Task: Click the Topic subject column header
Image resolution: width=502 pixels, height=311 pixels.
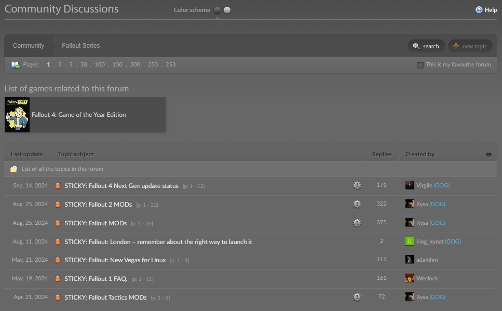Action: click(76, 154)
